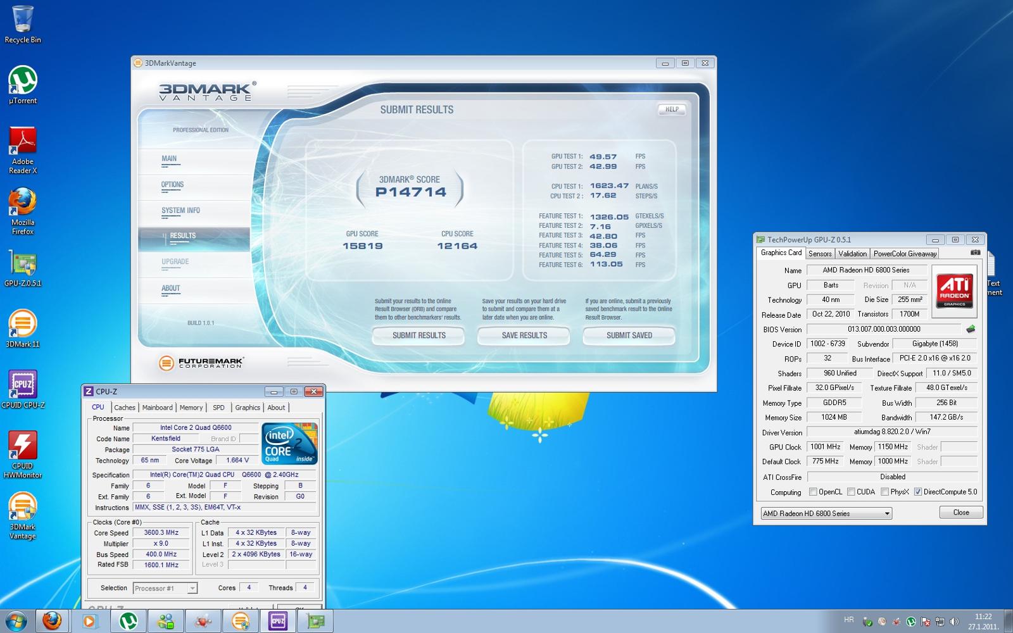Open Windows Live Messenger taskbar icon
This screenshot has width=1013, height=633.
(x=166, y=621)
